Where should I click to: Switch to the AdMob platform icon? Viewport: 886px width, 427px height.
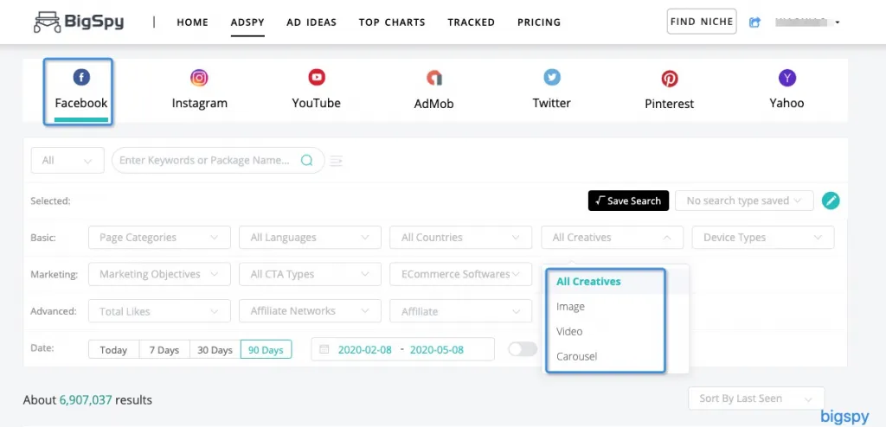(433, 80)
